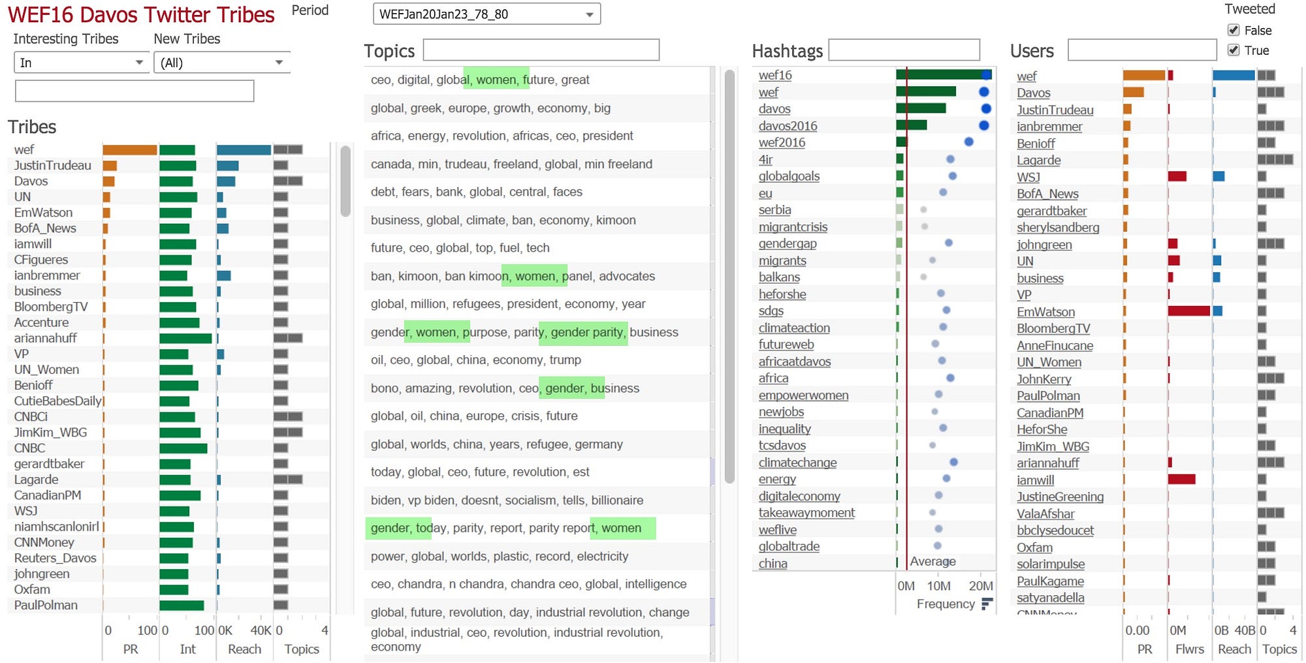The height and width of the screenshot is (663, 1306).
Task: Open the Interesting Tribes dropdown
Action: point(82,63)
